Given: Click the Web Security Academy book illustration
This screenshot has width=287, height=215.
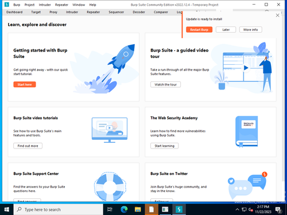Looking at the screenshot, I should [247, 131].
